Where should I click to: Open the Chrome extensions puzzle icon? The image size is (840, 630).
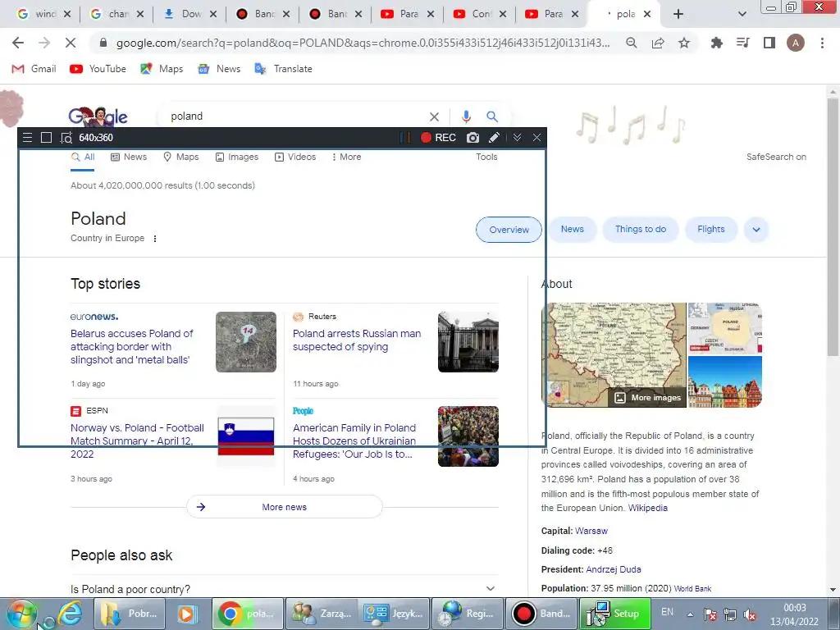click(716, 43)
